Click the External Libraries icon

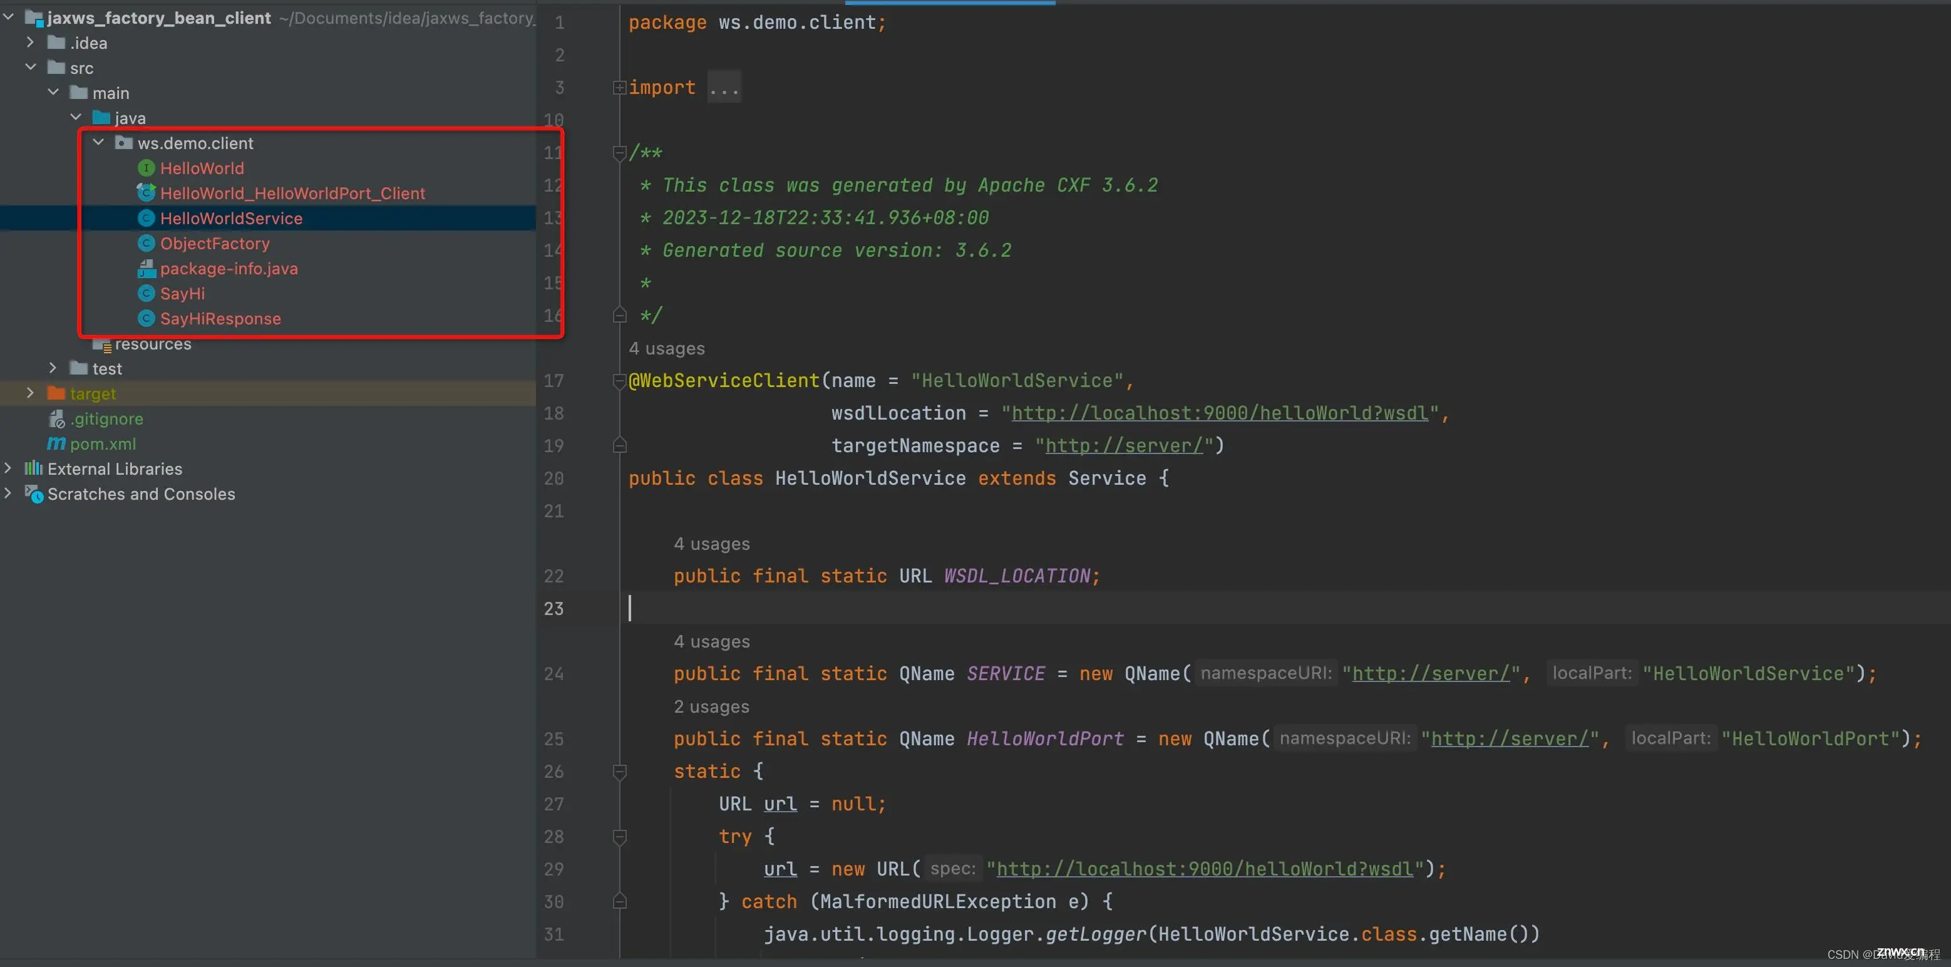click(33, 468)
